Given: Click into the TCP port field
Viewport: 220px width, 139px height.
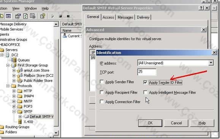Looking at the screenshot, I should click(147, 72).
